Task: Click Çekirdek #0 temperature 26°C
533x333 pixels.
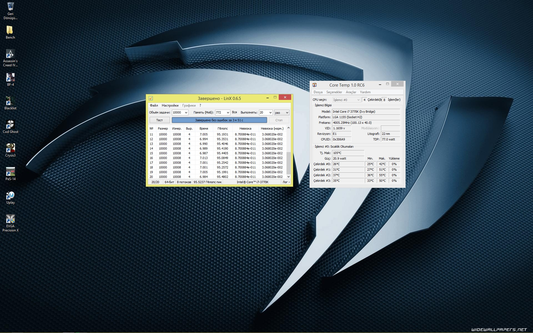Action: coord(348,164)
